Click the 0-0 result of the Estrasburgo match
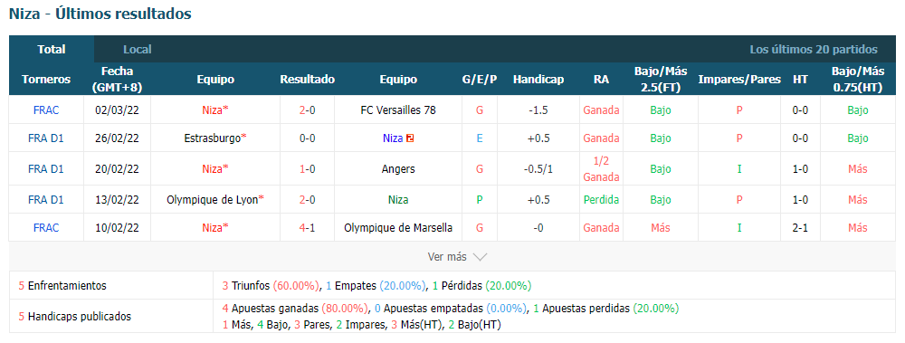The height and width of the screenshot is (343, 905). 307,138
